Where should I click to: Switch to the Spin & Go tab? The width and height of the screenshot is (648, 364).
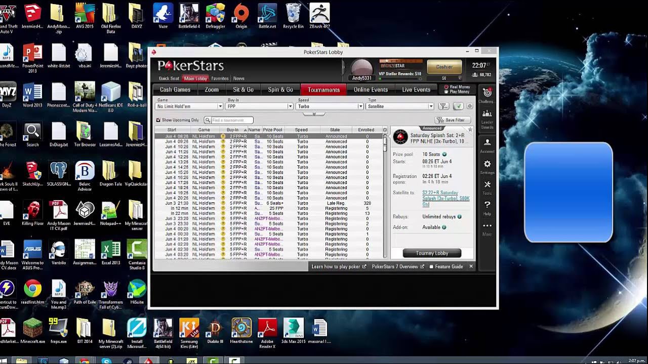click(280, 89)
